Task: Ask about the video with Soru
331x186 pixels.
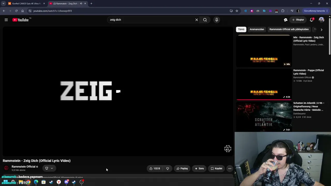Action: pyautogui.click(x=199, y=168)
